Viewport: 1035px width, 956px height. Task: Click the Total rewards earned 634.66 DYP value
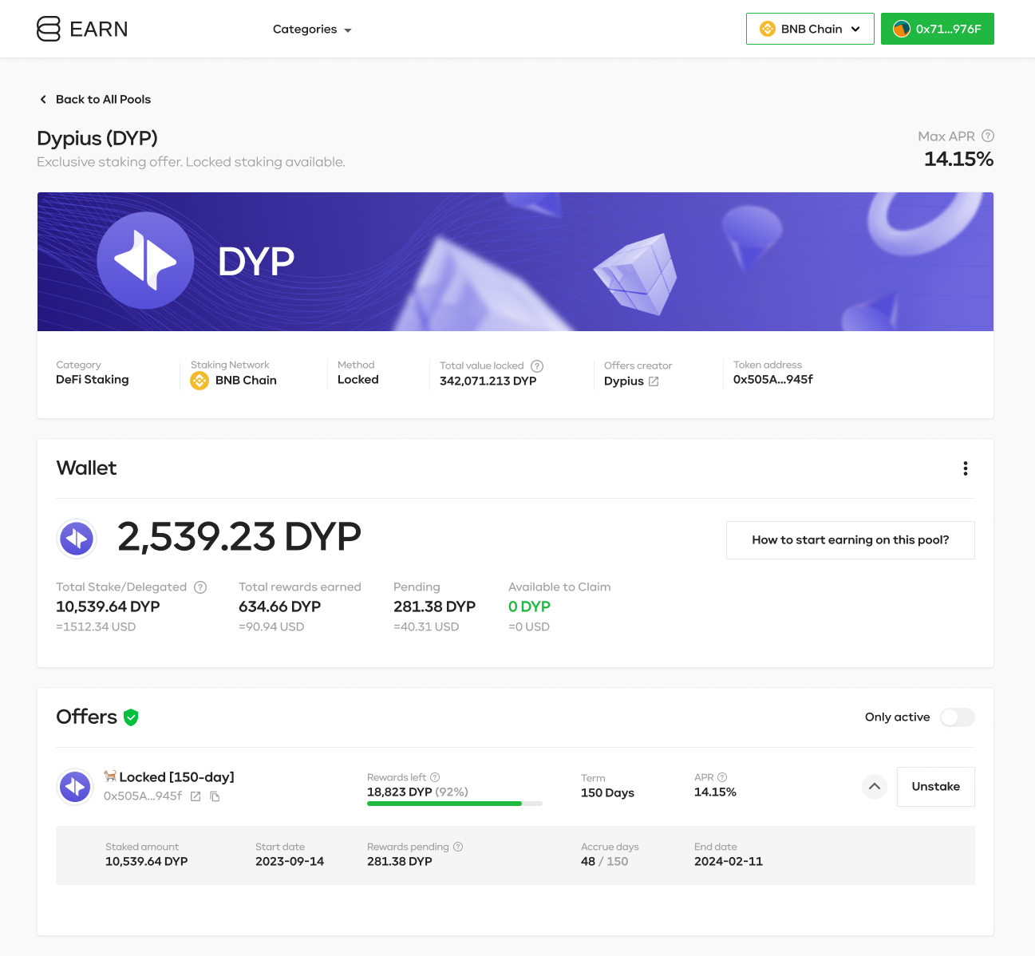[280, 606]
